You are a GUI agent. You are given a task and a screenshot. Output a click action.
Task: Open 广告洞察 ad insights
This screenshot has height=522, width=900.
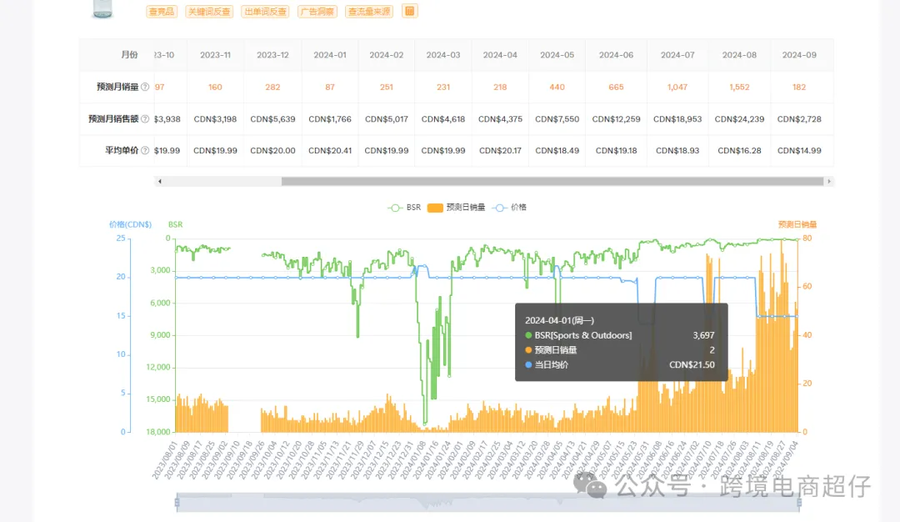pos(317,12)
